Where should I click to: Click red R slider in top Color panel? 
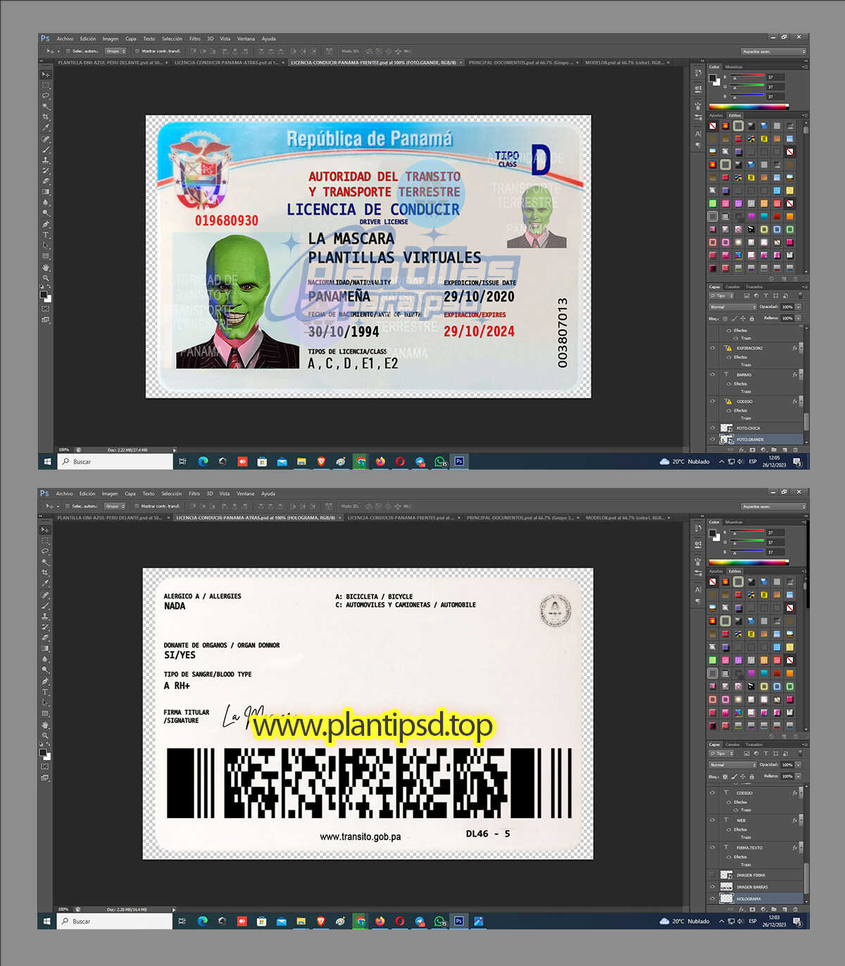(x=748, y=77)
